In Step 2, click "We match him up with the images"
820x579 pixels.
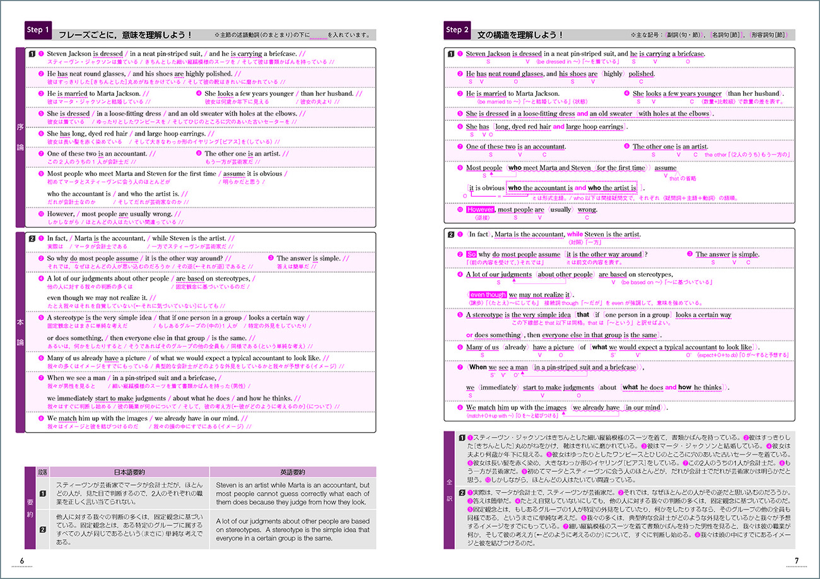pos(517,407)
